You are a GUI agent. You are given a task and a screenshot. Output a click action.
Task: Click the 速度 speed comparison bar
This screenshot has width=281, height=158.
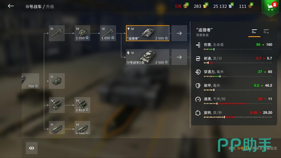[x=238, y=103]
